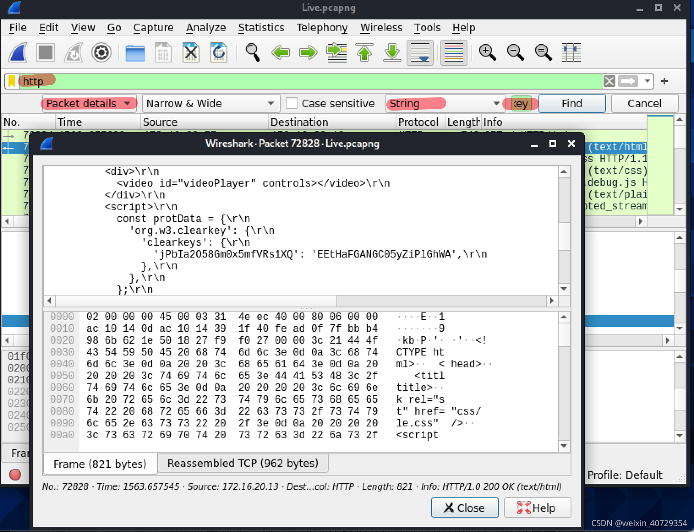Switch to Reassembled TCP (962 bytes) tab
The height and width of the screenshot is (532, 694).
point(243,463)
